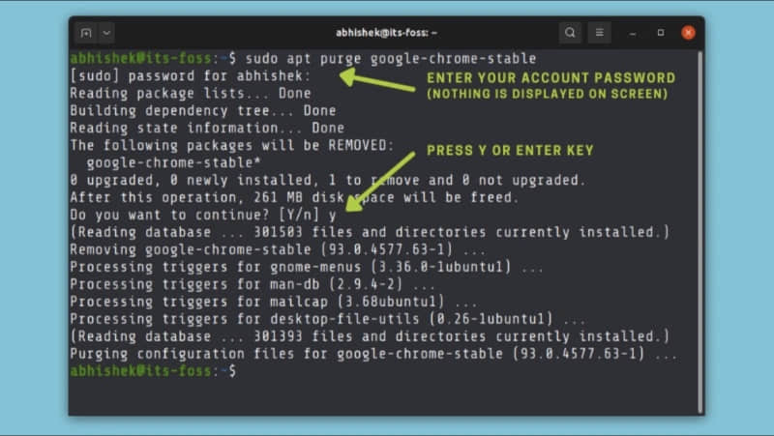Click the 'Building dependency tree... Done' line

203,110
